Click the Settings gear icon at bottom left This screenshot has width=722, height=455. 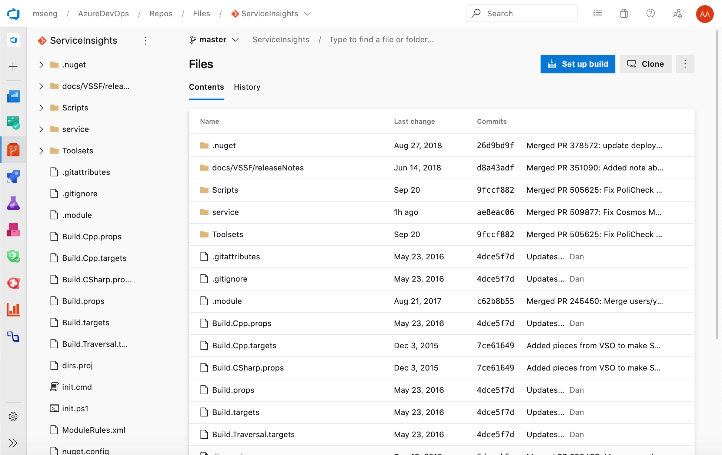13,416
